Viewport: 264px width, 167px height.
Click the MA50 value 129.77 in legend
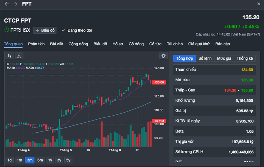click(x=39, y=68)
